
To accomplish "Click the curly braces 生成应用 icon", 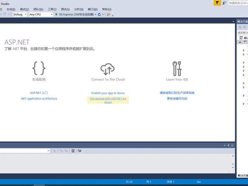I will tap(39, 68).
